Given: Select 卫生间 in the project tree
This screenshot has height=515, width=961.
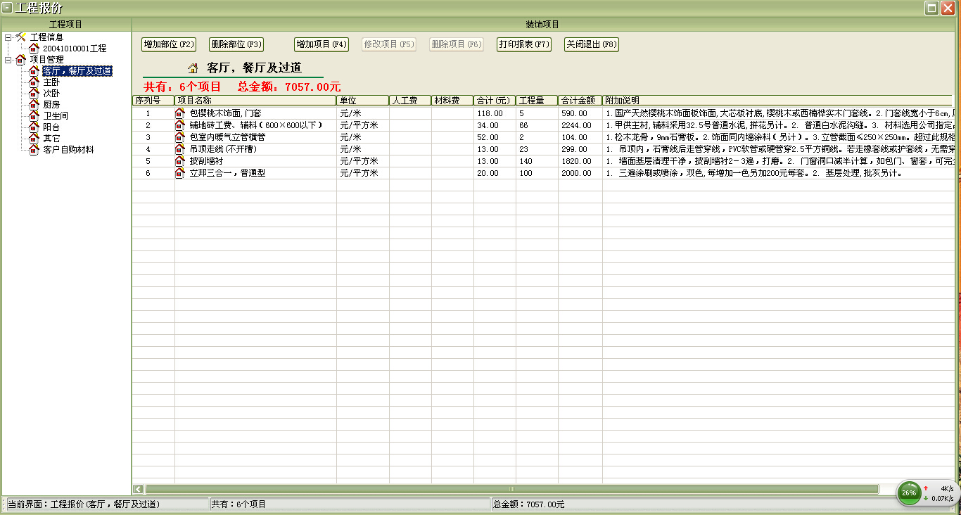Looking at the screenshot, I should 56,116.
